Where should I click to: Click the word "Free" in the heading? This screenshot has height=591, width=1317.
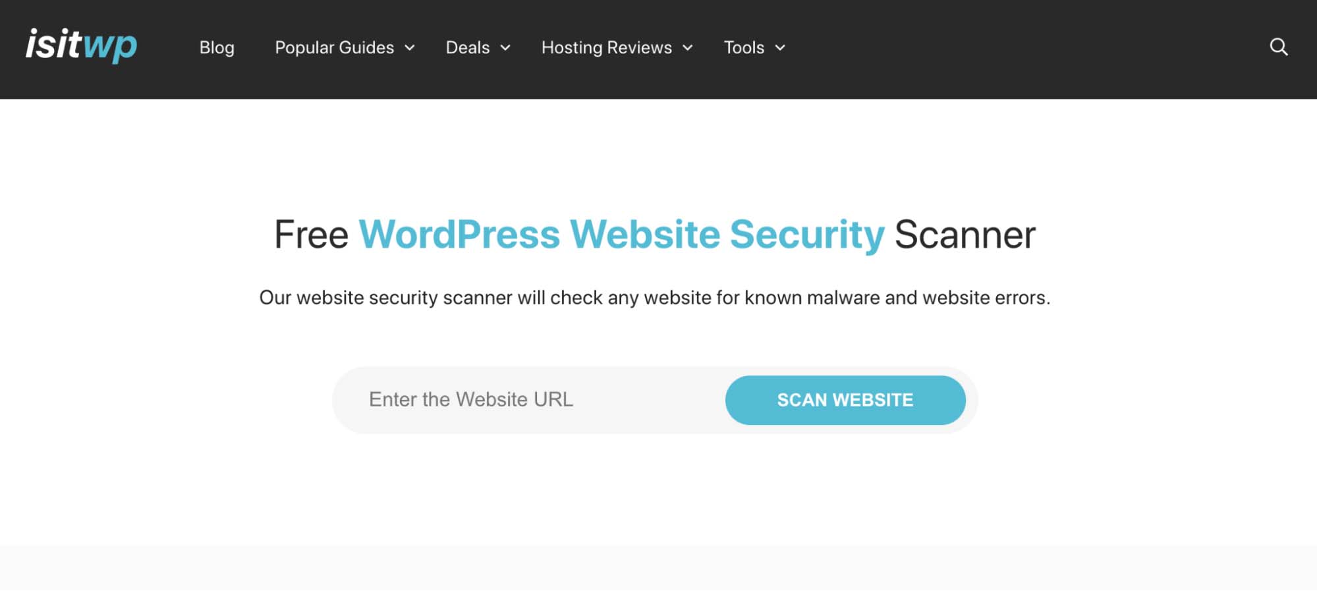click(x=311, y=235)
